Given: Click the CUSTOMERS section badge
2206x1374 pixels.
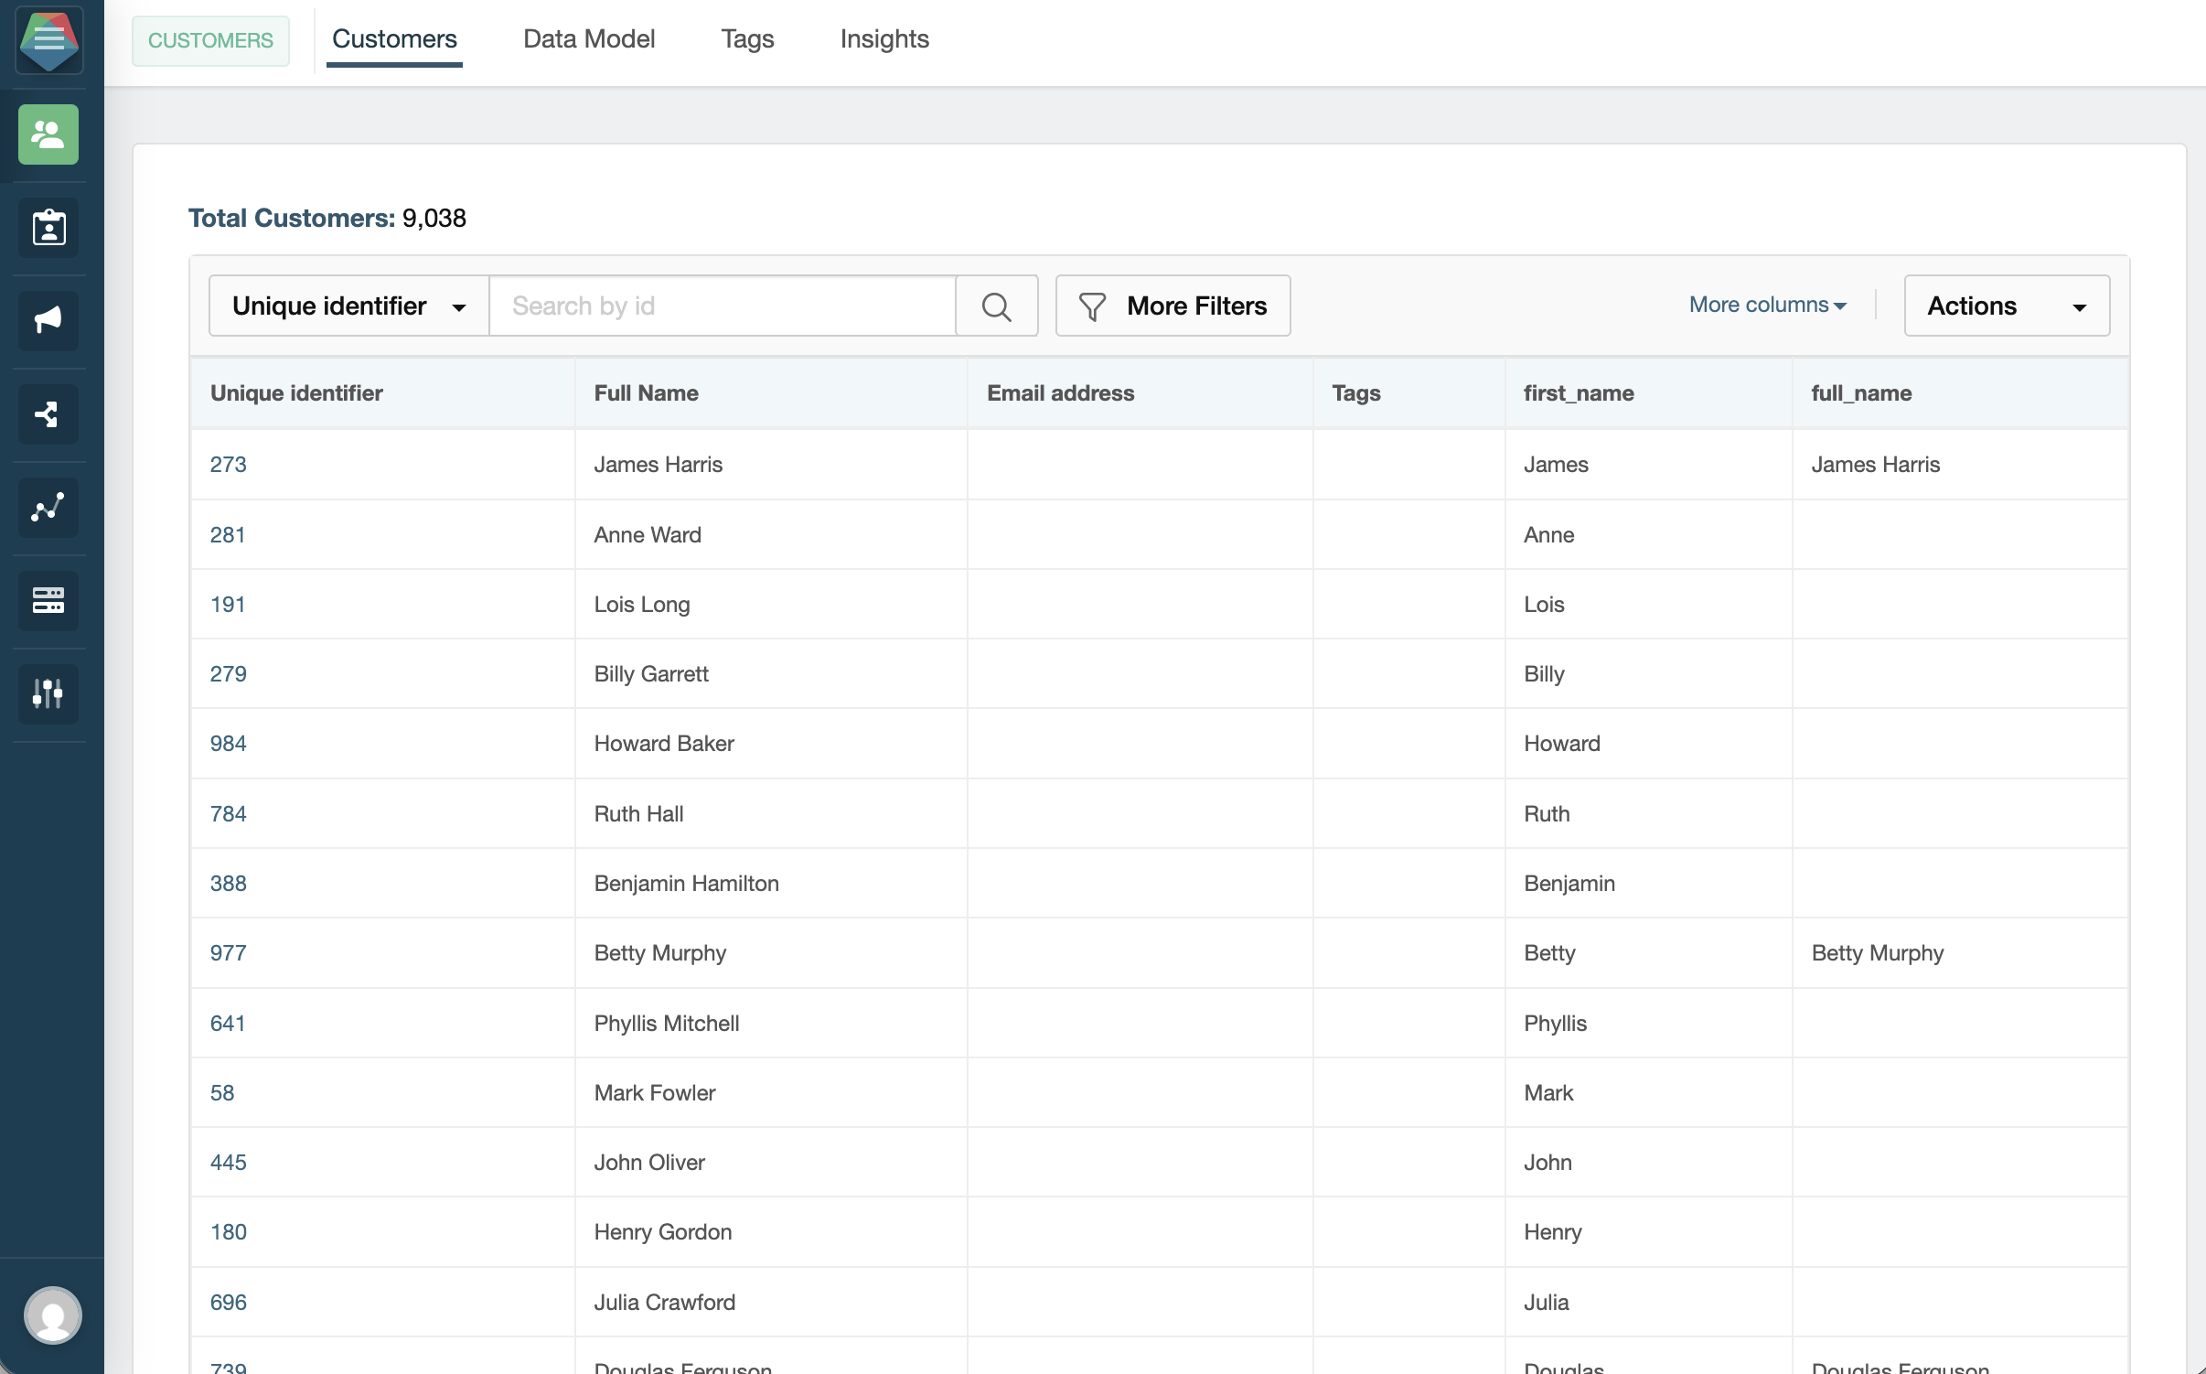Looking at the screenshot, I should 210,40.
